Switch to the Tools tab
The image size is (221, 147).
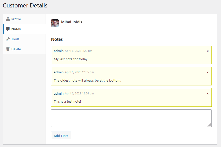15,39
